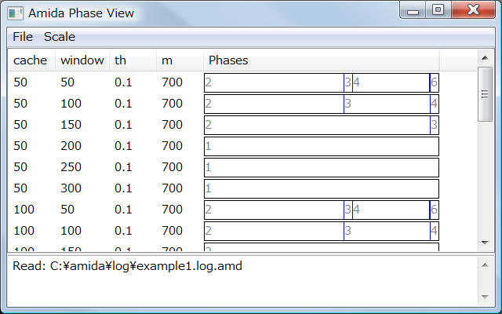Click the 'Read: C:¥amida¥log' message in log panel
Viewport: 502px width, 314px height.
click(x=128, y=266)
